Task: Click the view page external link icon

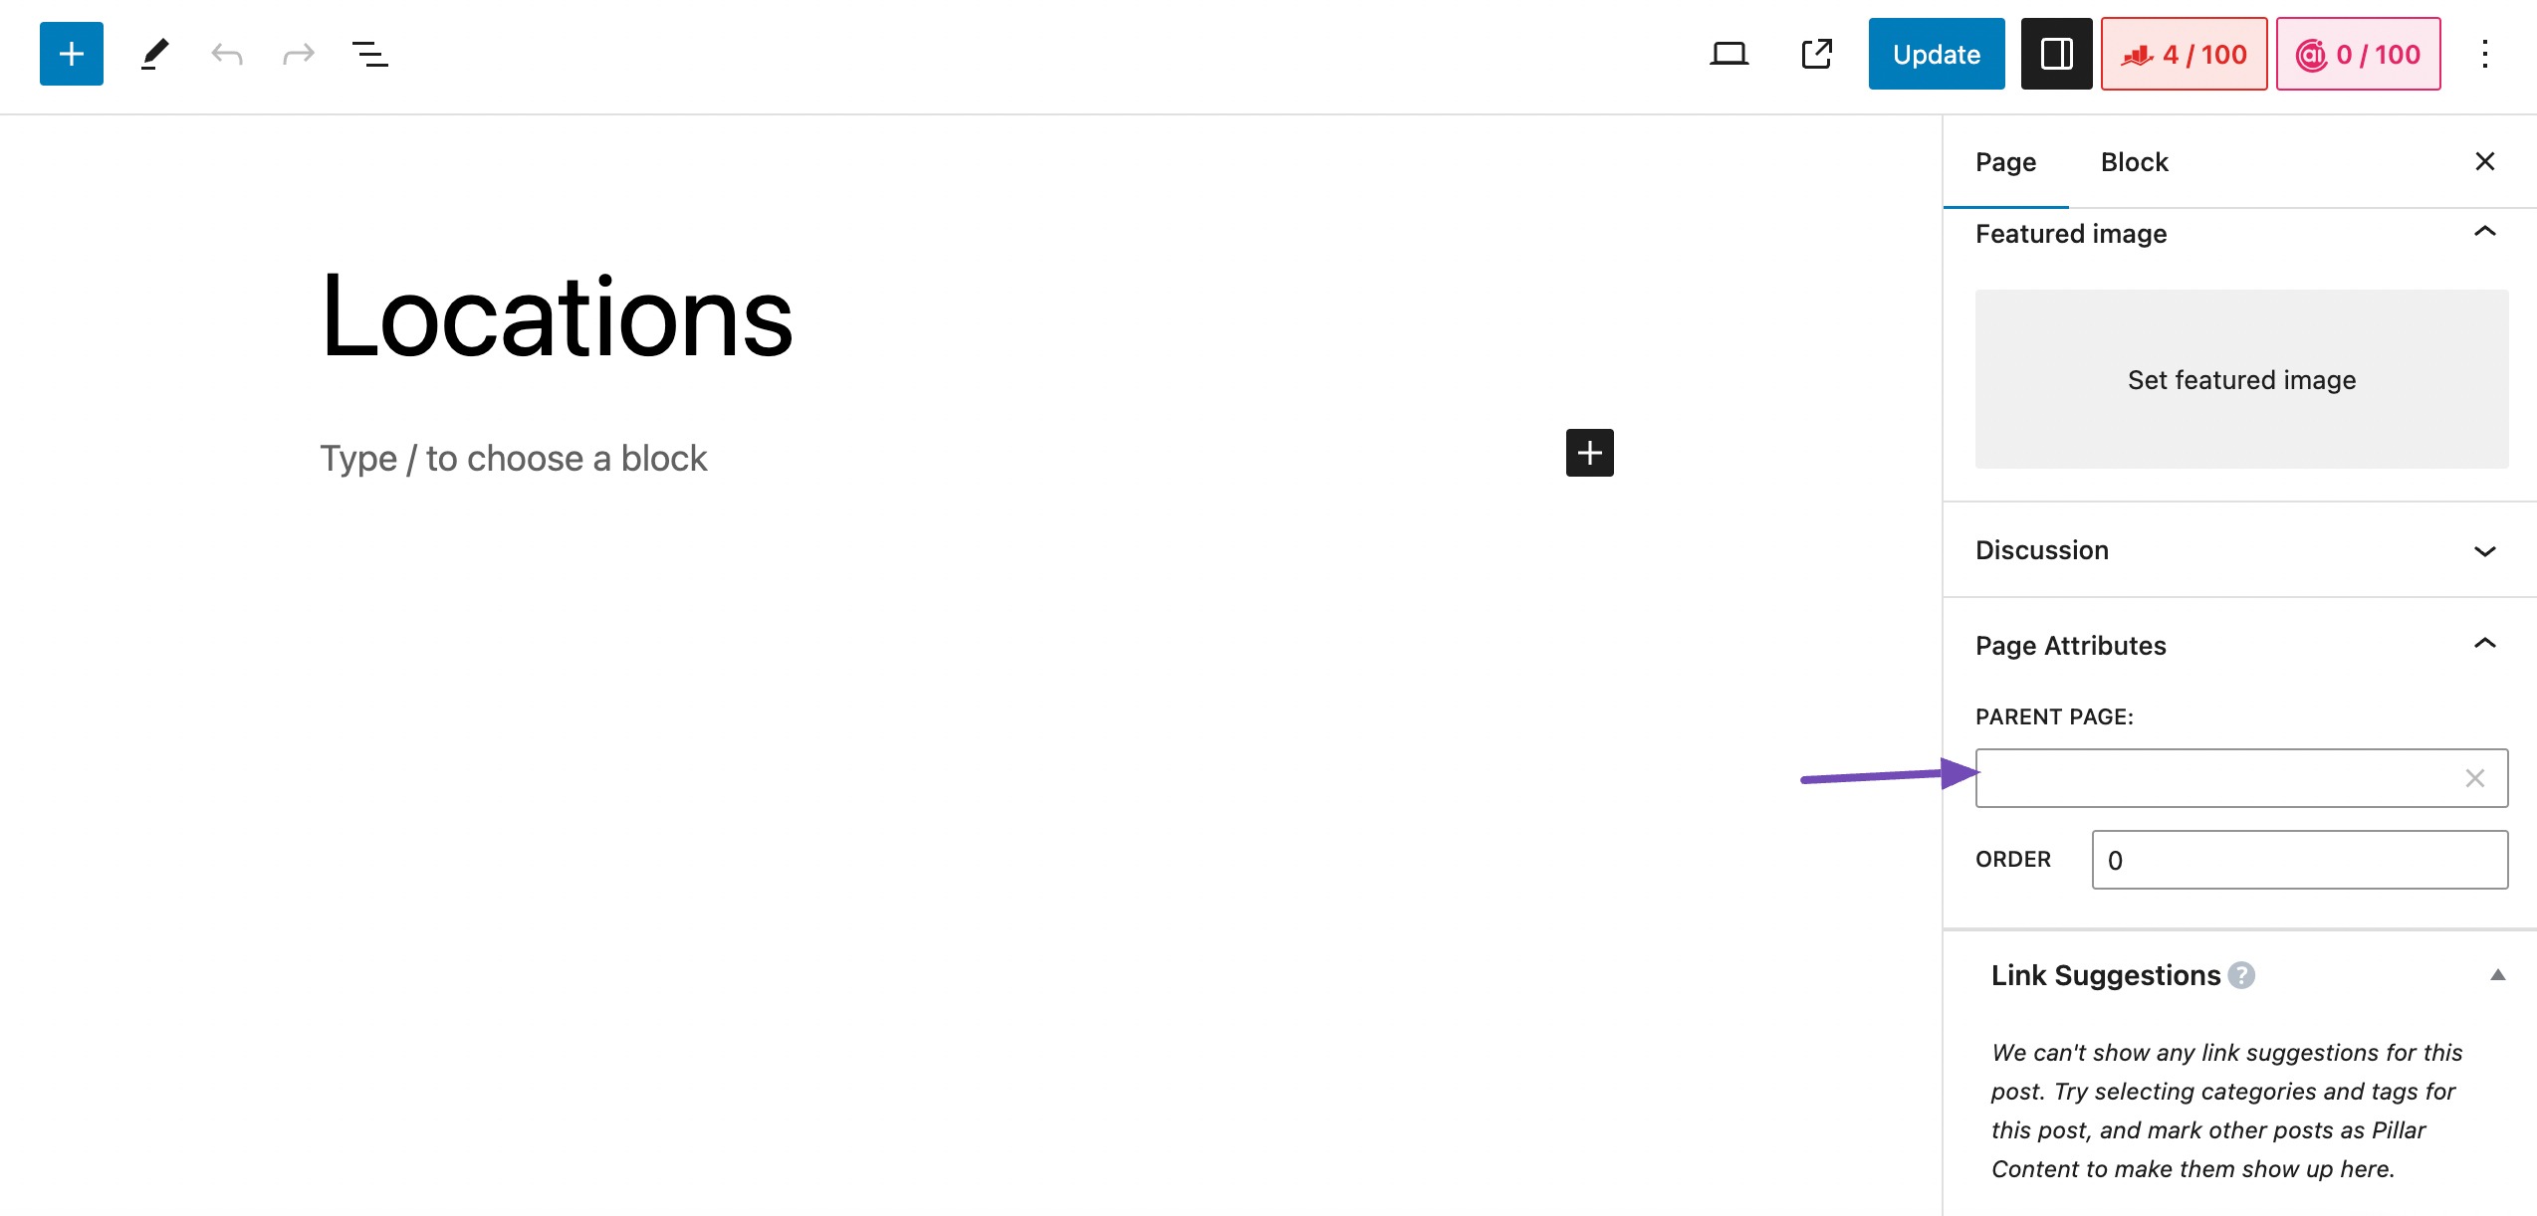Action: pyautogui.click(x=1816, y=54)
